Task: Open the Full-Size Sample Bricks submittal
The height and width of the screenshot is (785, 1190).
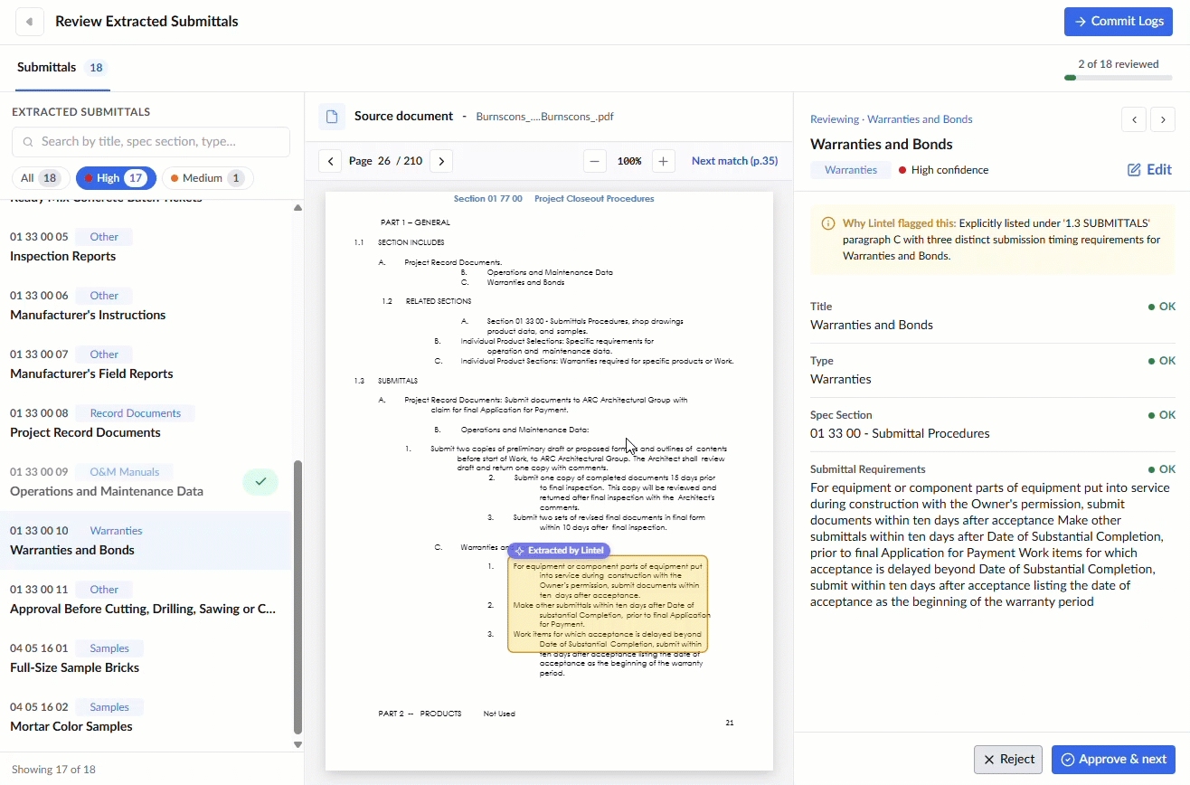Action: 146,658
